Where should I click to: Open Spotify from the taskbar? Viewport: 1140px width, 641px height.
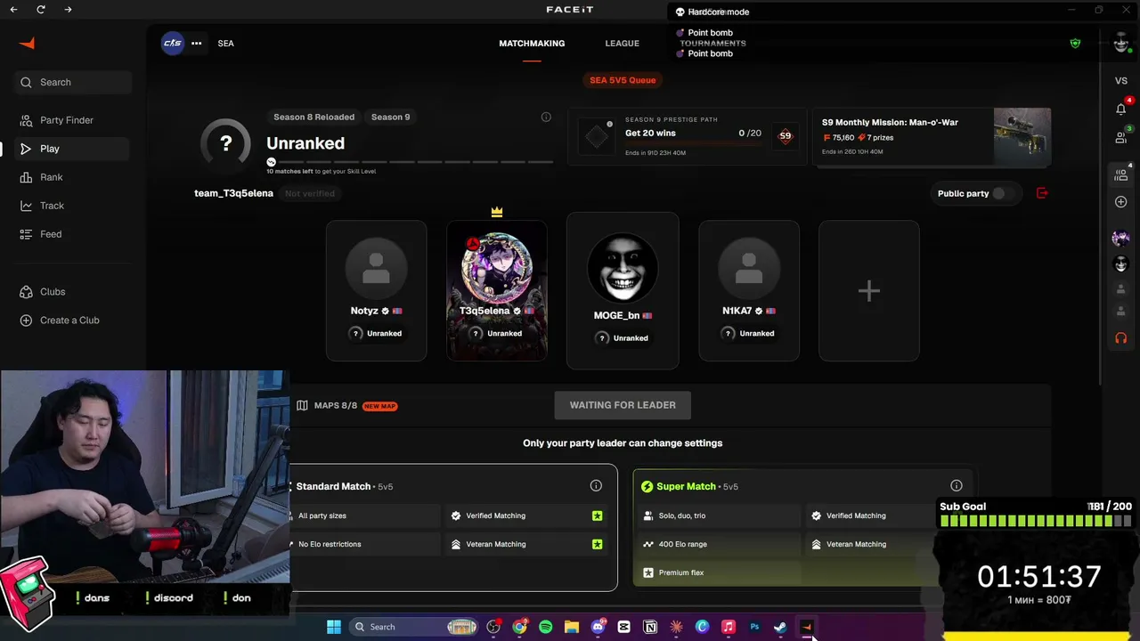point(546,627)
